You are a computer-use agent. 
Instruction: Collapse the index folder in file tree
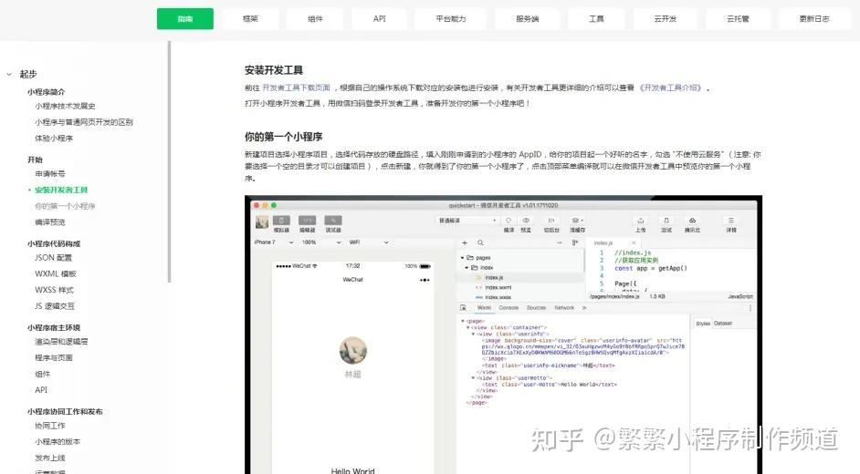point(467,268)
